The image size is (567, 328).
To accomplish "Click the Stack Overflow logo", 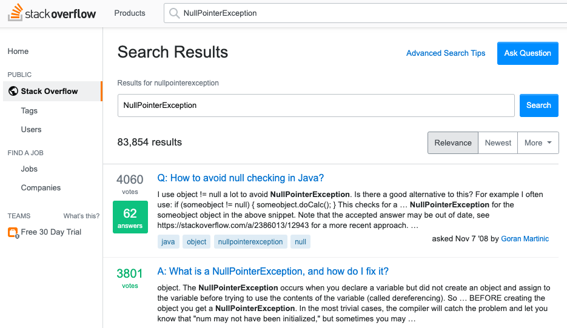I will click(x=52, y=13).
